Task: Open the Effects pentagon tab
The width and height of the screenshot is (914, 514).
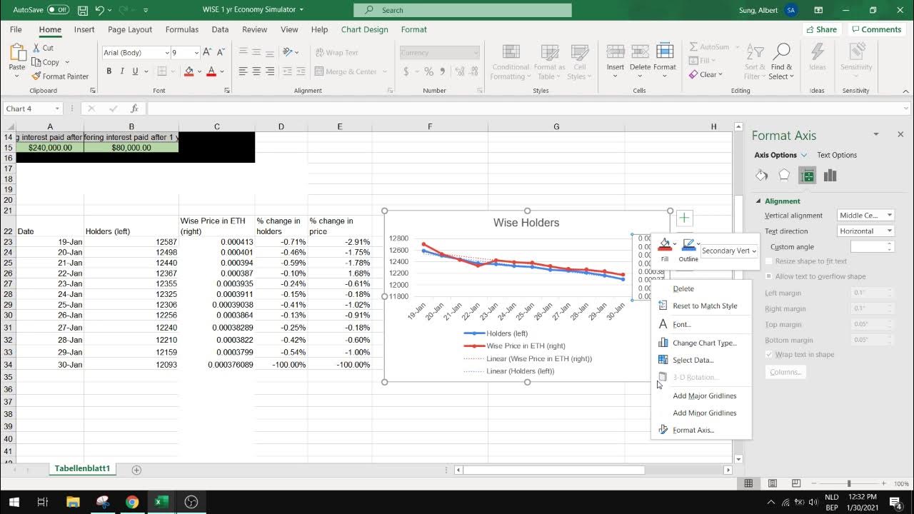Action: [784, 176]
